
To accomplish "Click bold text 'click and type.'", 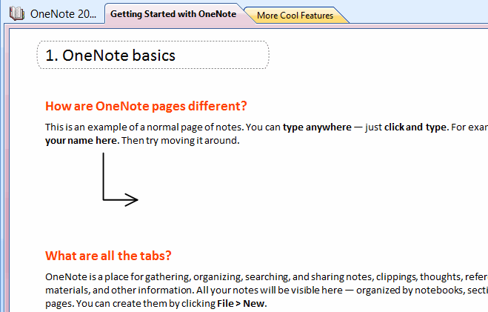I will [416, 127].
